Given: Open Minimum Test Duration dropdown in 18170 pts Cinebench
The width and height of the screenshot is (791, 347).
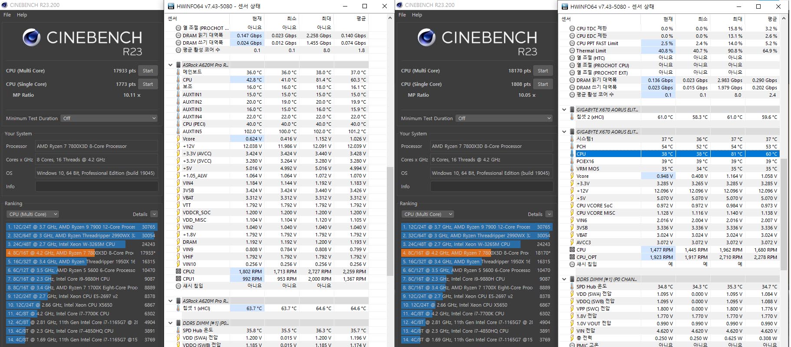Looking at the screenshot, I should [x=504, y=118].
